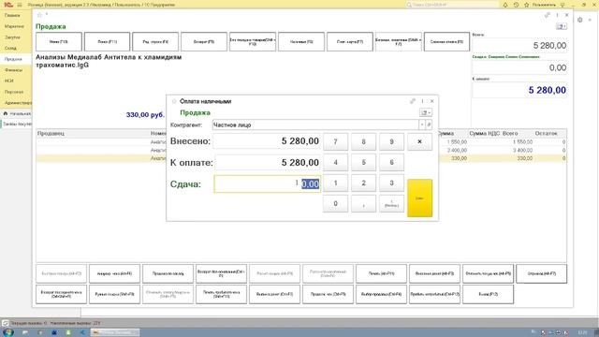The image size is (599, 337).
Task: Activate the 1C application taskbar button
Action: pos(115,332)
